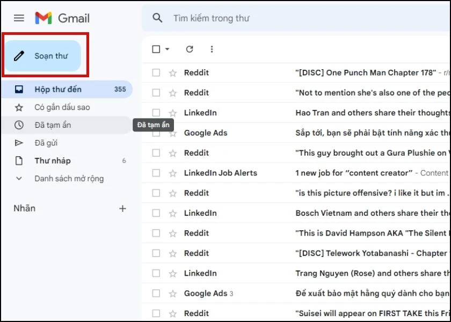Open "Đã tạm ẩn" in the sidebar
Image resolution: width=451 pixels, height=322 pixels.
pyautogui.click(x=67, y=125)
